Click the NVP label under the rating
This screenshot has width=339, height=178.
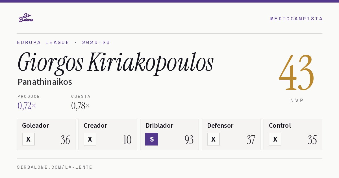297,100
